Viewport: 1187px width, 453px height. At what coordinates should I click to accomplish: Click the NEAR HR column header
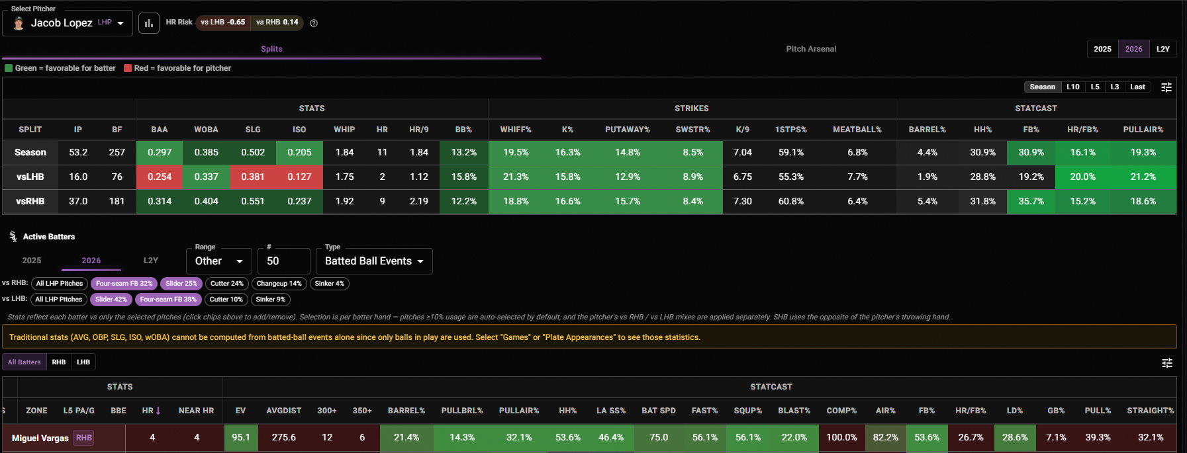196,411
